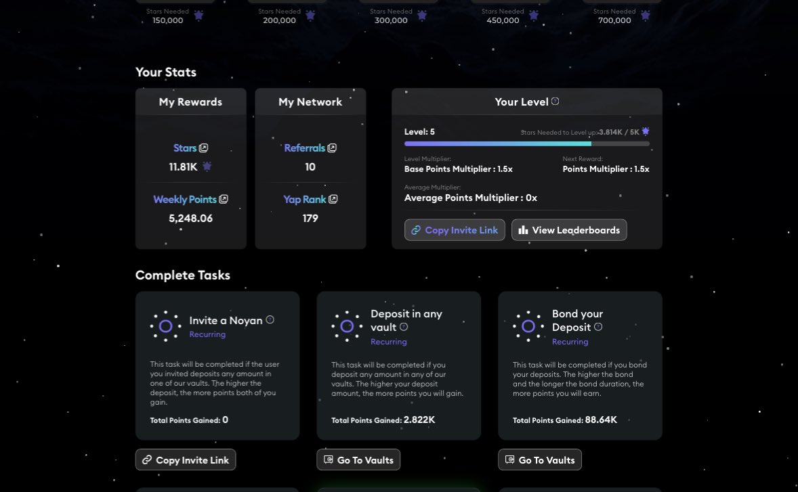Click the info icon beside Bond your Deposit
Viewport: 798px width, 492px height.
click(x=598, y=327)
